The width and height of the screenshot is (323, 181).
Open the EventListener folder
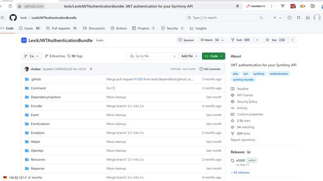(x=40, y=124)
